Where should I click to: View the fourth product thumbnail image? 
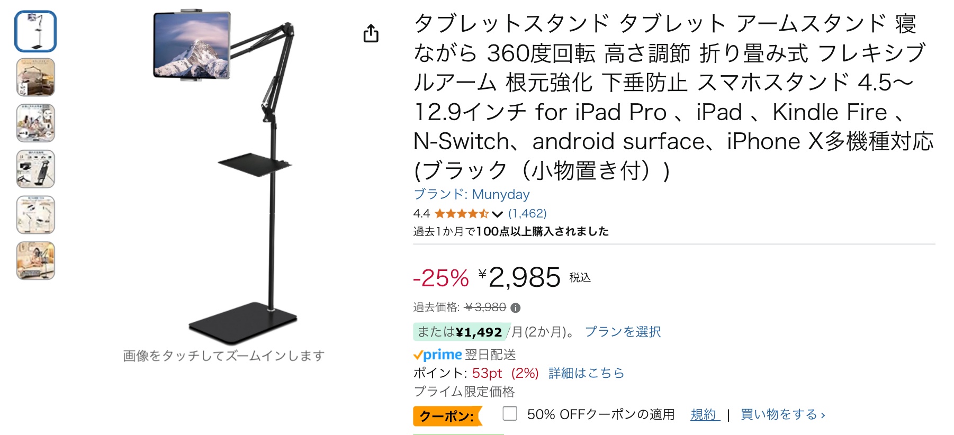(x=35, y=169)
